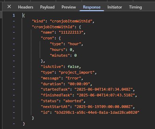Click the message value "Error"
Viewport: 155px width, 129px height.
click(x=73, y=78)
